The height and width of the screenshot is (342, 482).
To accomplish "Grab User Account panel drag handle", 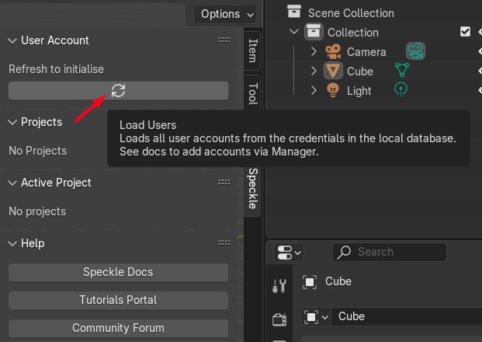I will [224, 40].
